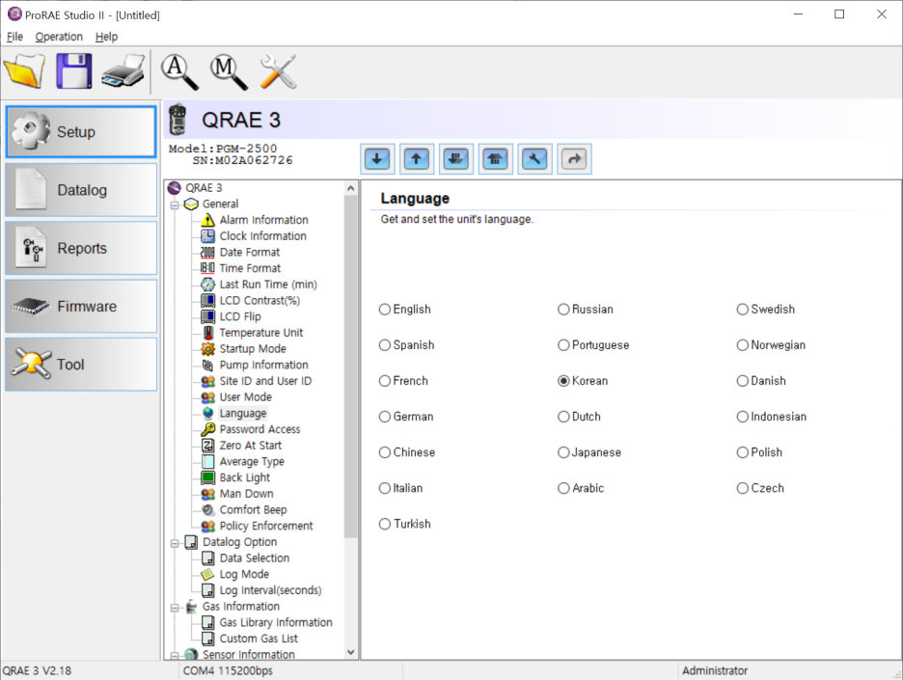Image resolution: width=903 pixels, height=680 pixels.
Task: Click the Date Format icon
Action: pos(207,252)
